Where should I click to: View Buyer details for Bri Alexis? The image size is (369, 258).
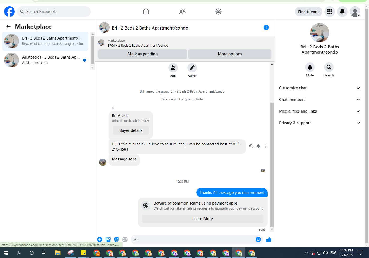click(131, 130)
